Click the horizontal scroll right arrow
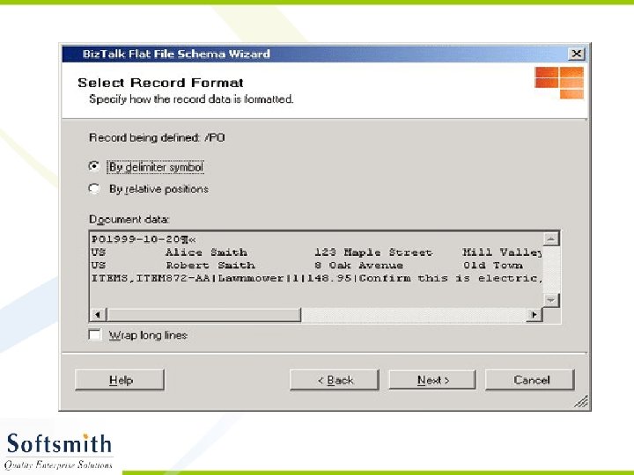The width and height of the screenshot is (634, 475). point(534,315)
